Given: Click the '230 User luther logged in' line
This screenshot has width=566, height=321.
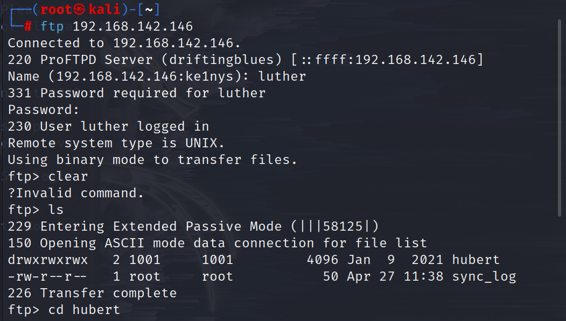Looking at the screenshot, I should tap(108, 126).
